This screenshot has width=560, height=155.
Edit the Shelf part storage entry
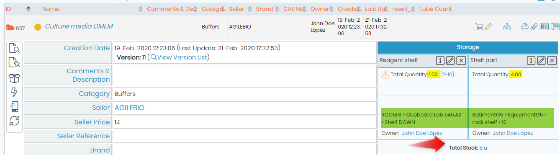coord(541,60)
